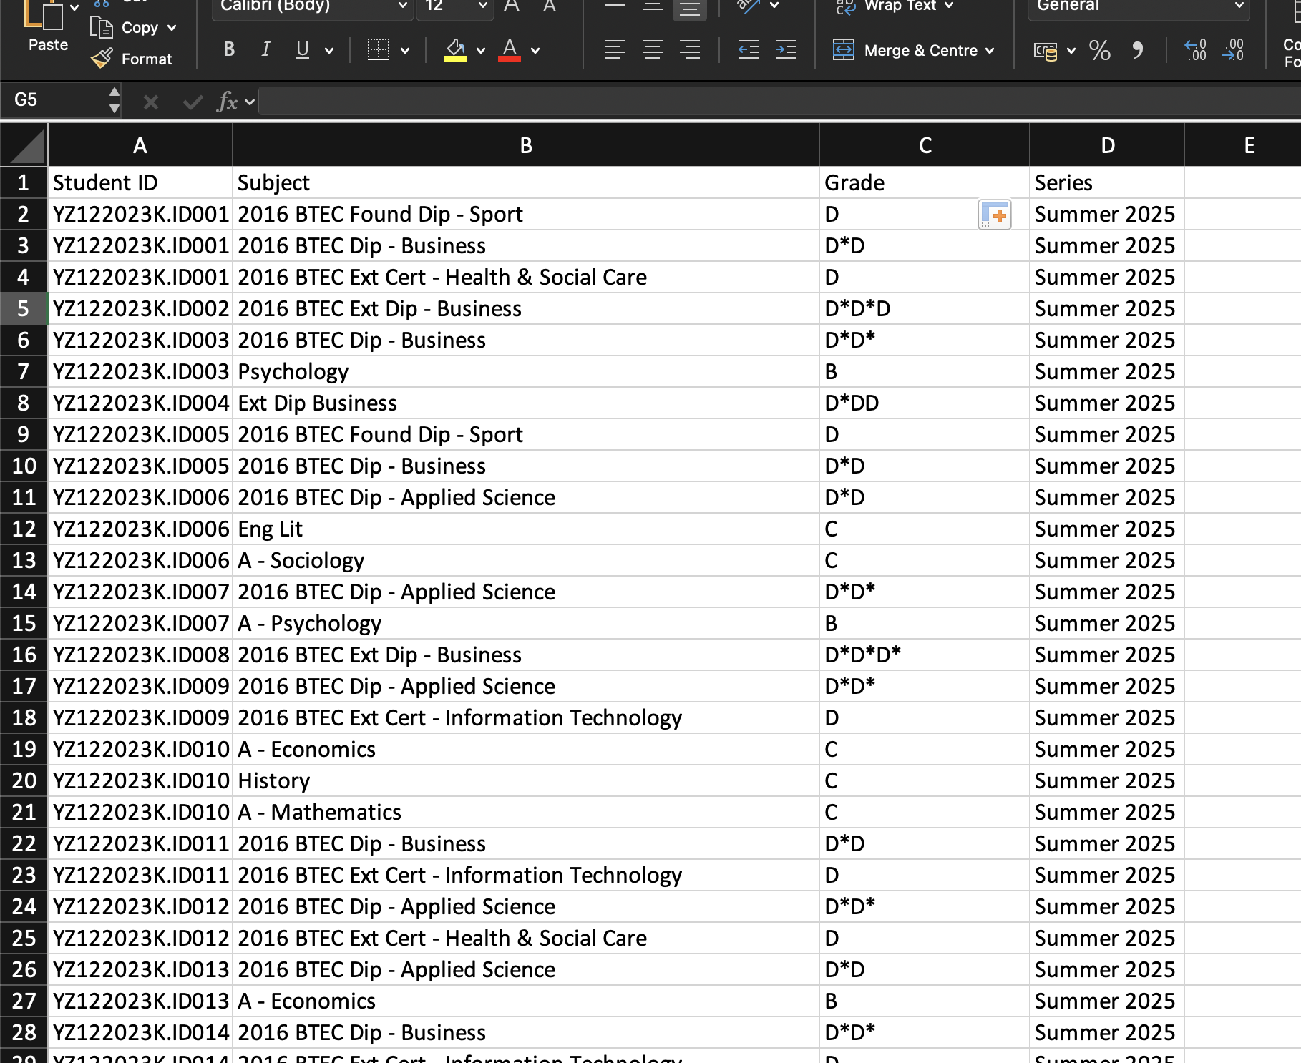Apply comma style number formatting
Screen dimensions: 1301x1063
click(x=1137, y=50)
